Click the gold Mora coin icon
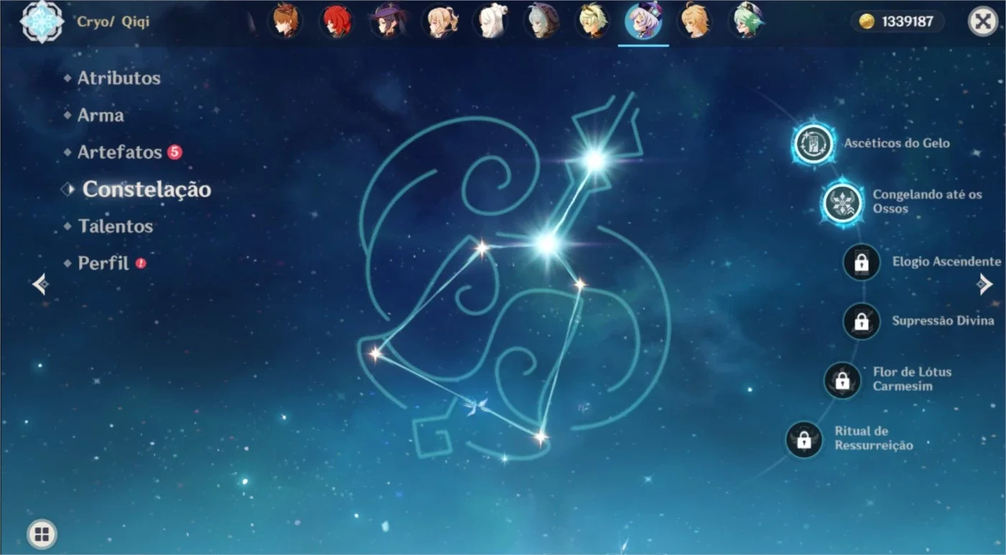Image resolution: width=1006 pixels, height=555 pixels. [867, 22]
